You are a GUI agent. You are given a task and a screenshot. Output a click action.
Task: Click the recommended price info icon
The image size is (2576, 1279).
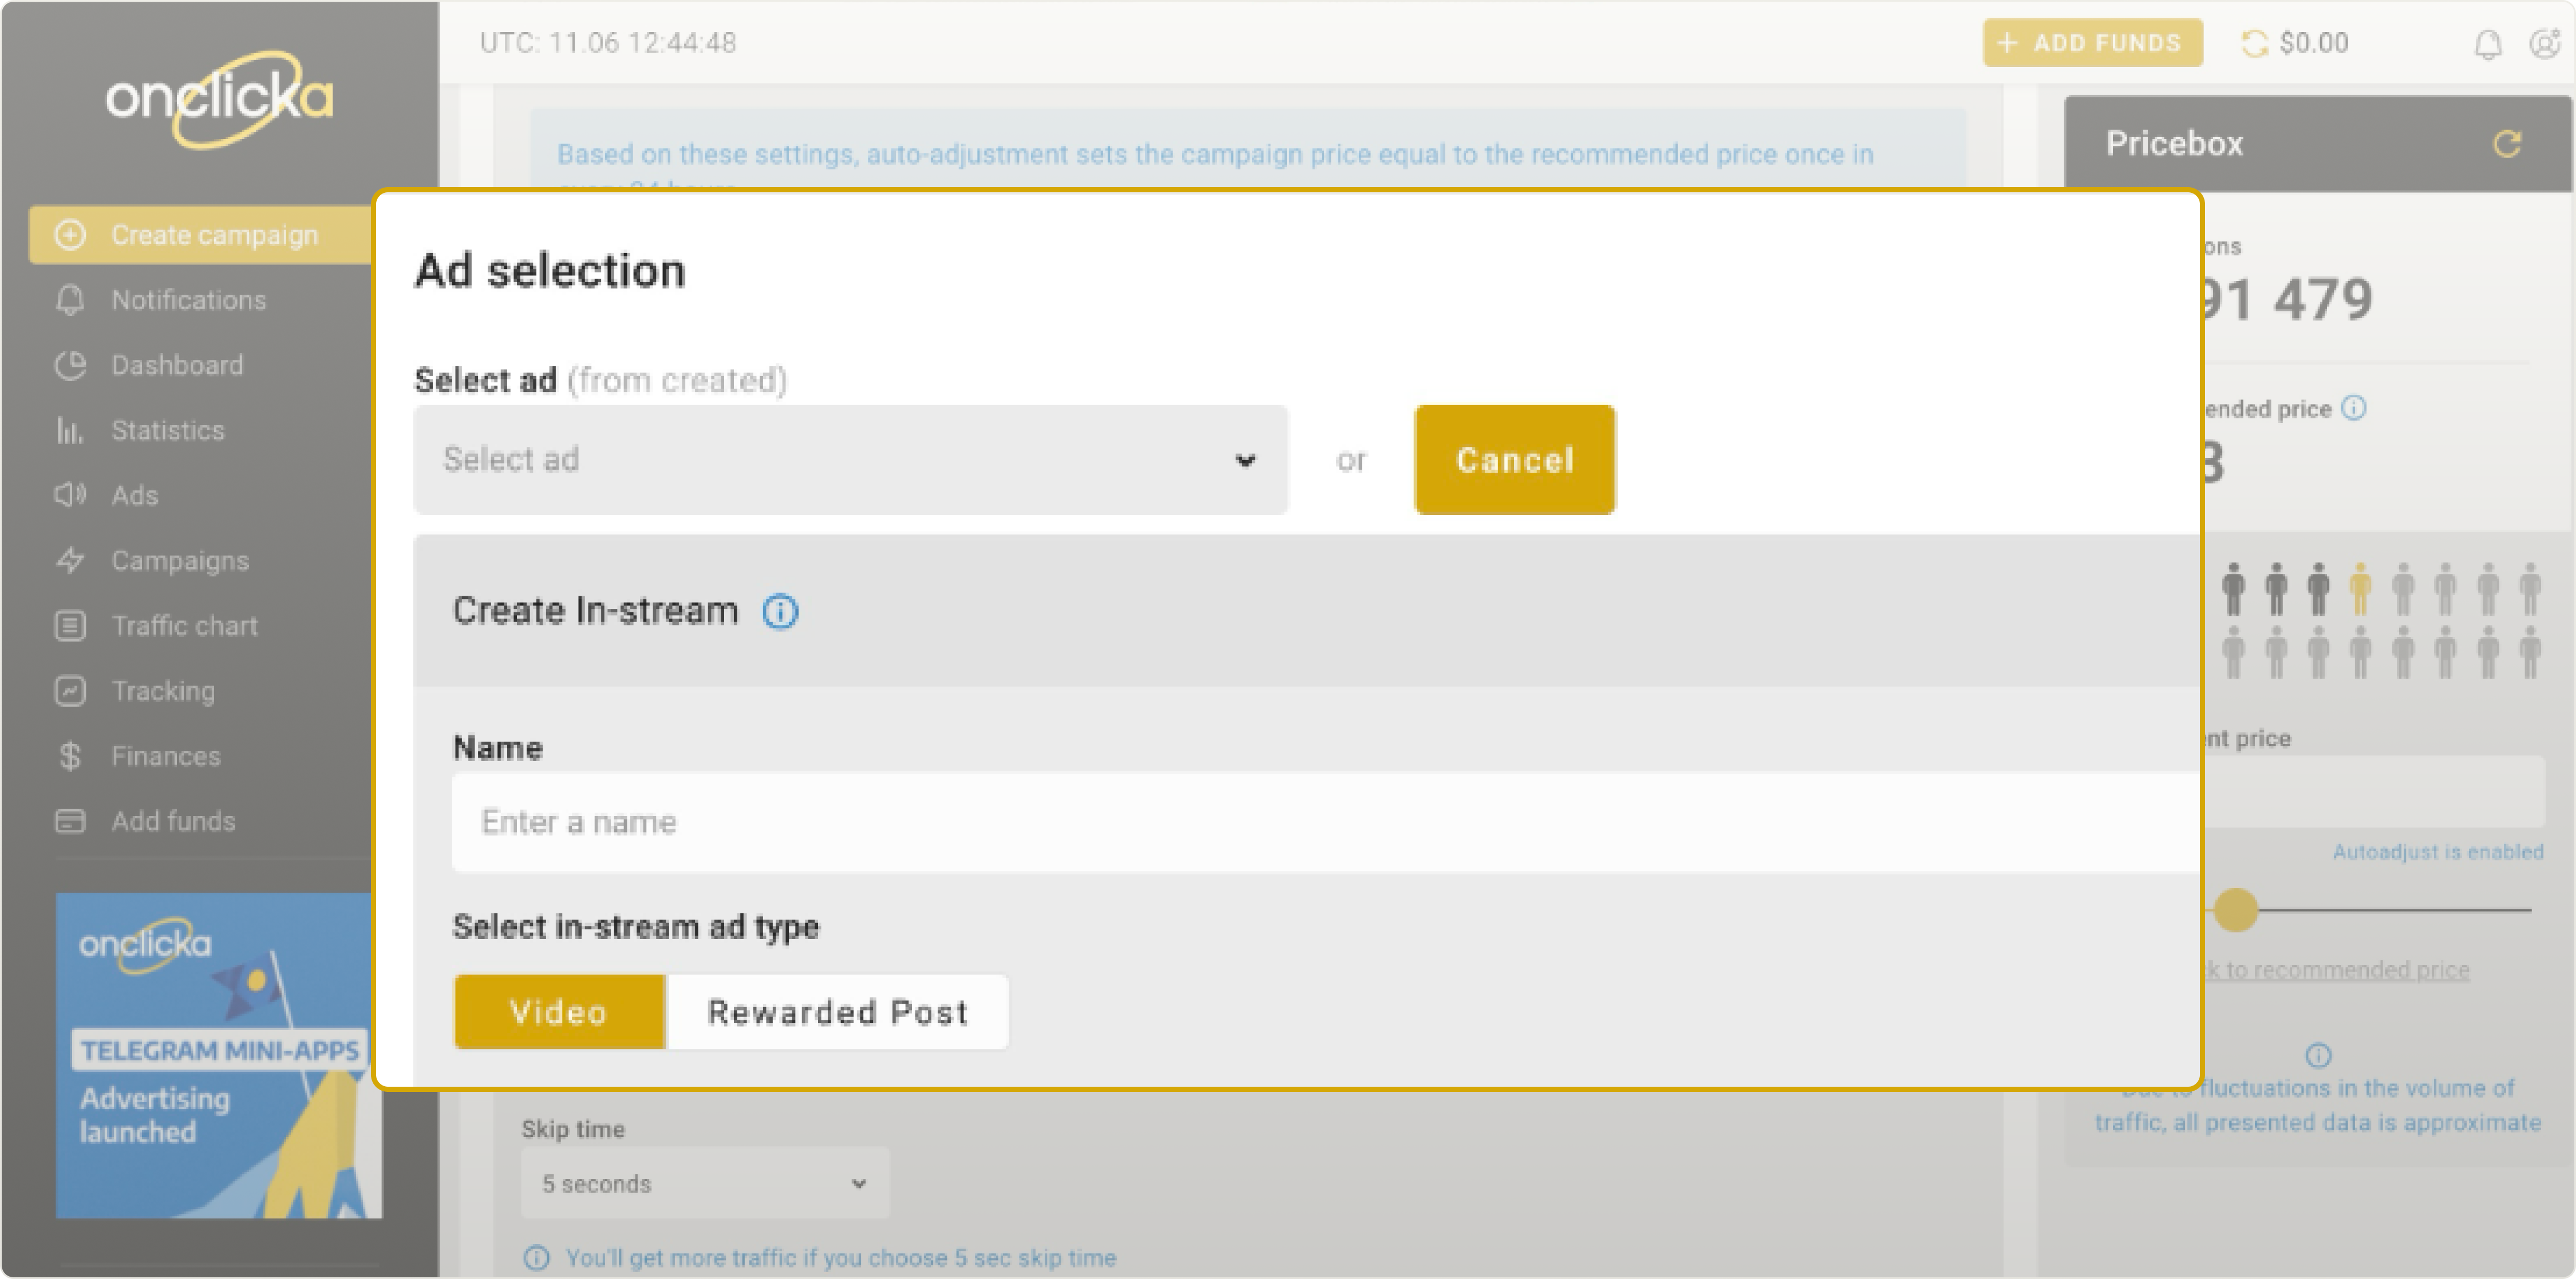2354,408
